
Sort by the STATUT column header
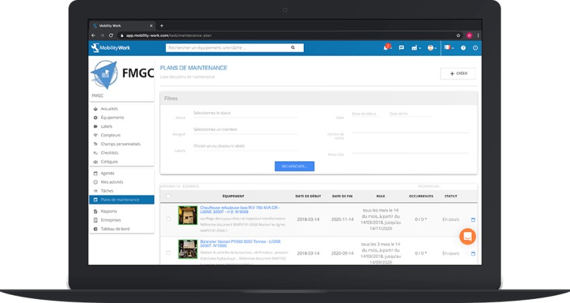(x=451, y=196)
